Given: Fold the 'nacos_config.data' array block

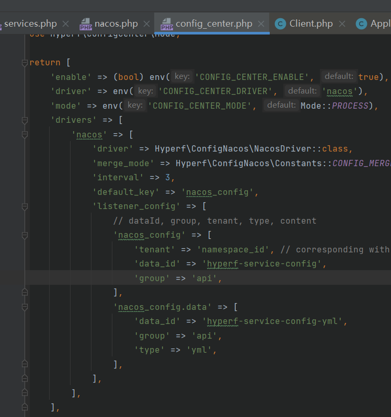Looking at the screenshot, I should click(25, 307).
